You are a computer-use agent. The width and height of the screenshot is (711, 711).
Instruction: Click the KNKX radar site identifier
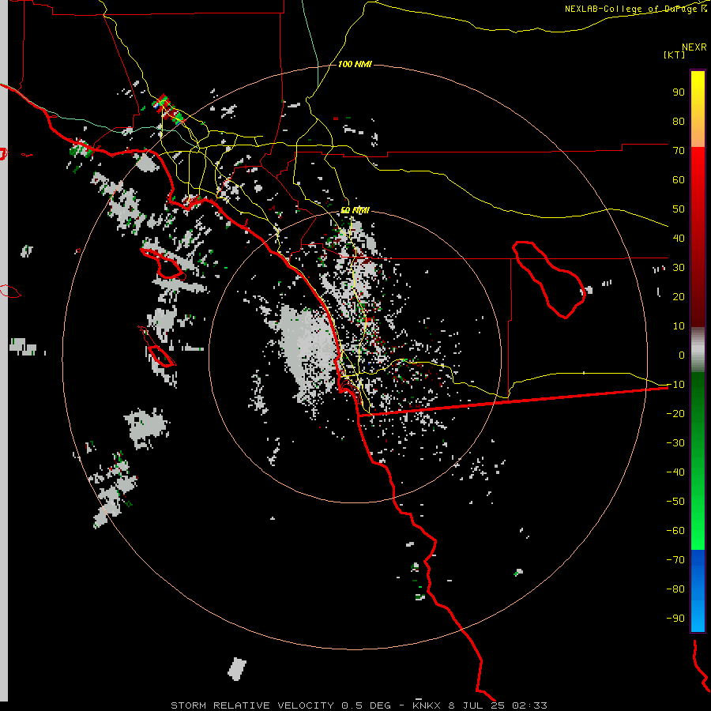point(427,705)
